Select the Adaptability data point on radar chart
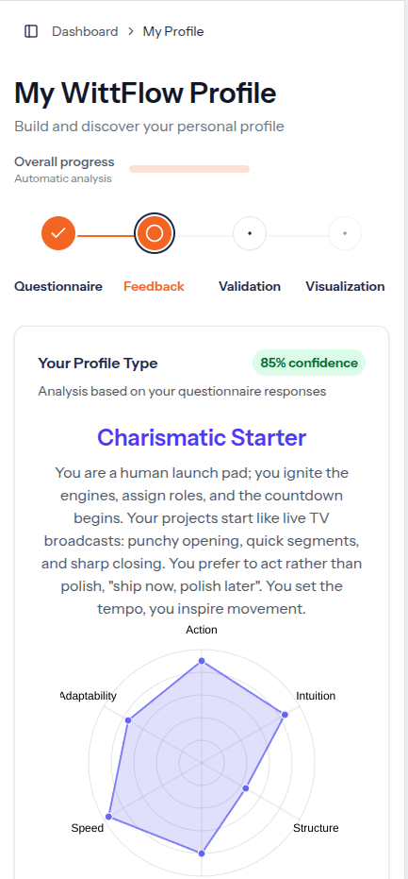The width and height of the screenshot is (408, 879). pyautogui.click(x=128, y=720)
